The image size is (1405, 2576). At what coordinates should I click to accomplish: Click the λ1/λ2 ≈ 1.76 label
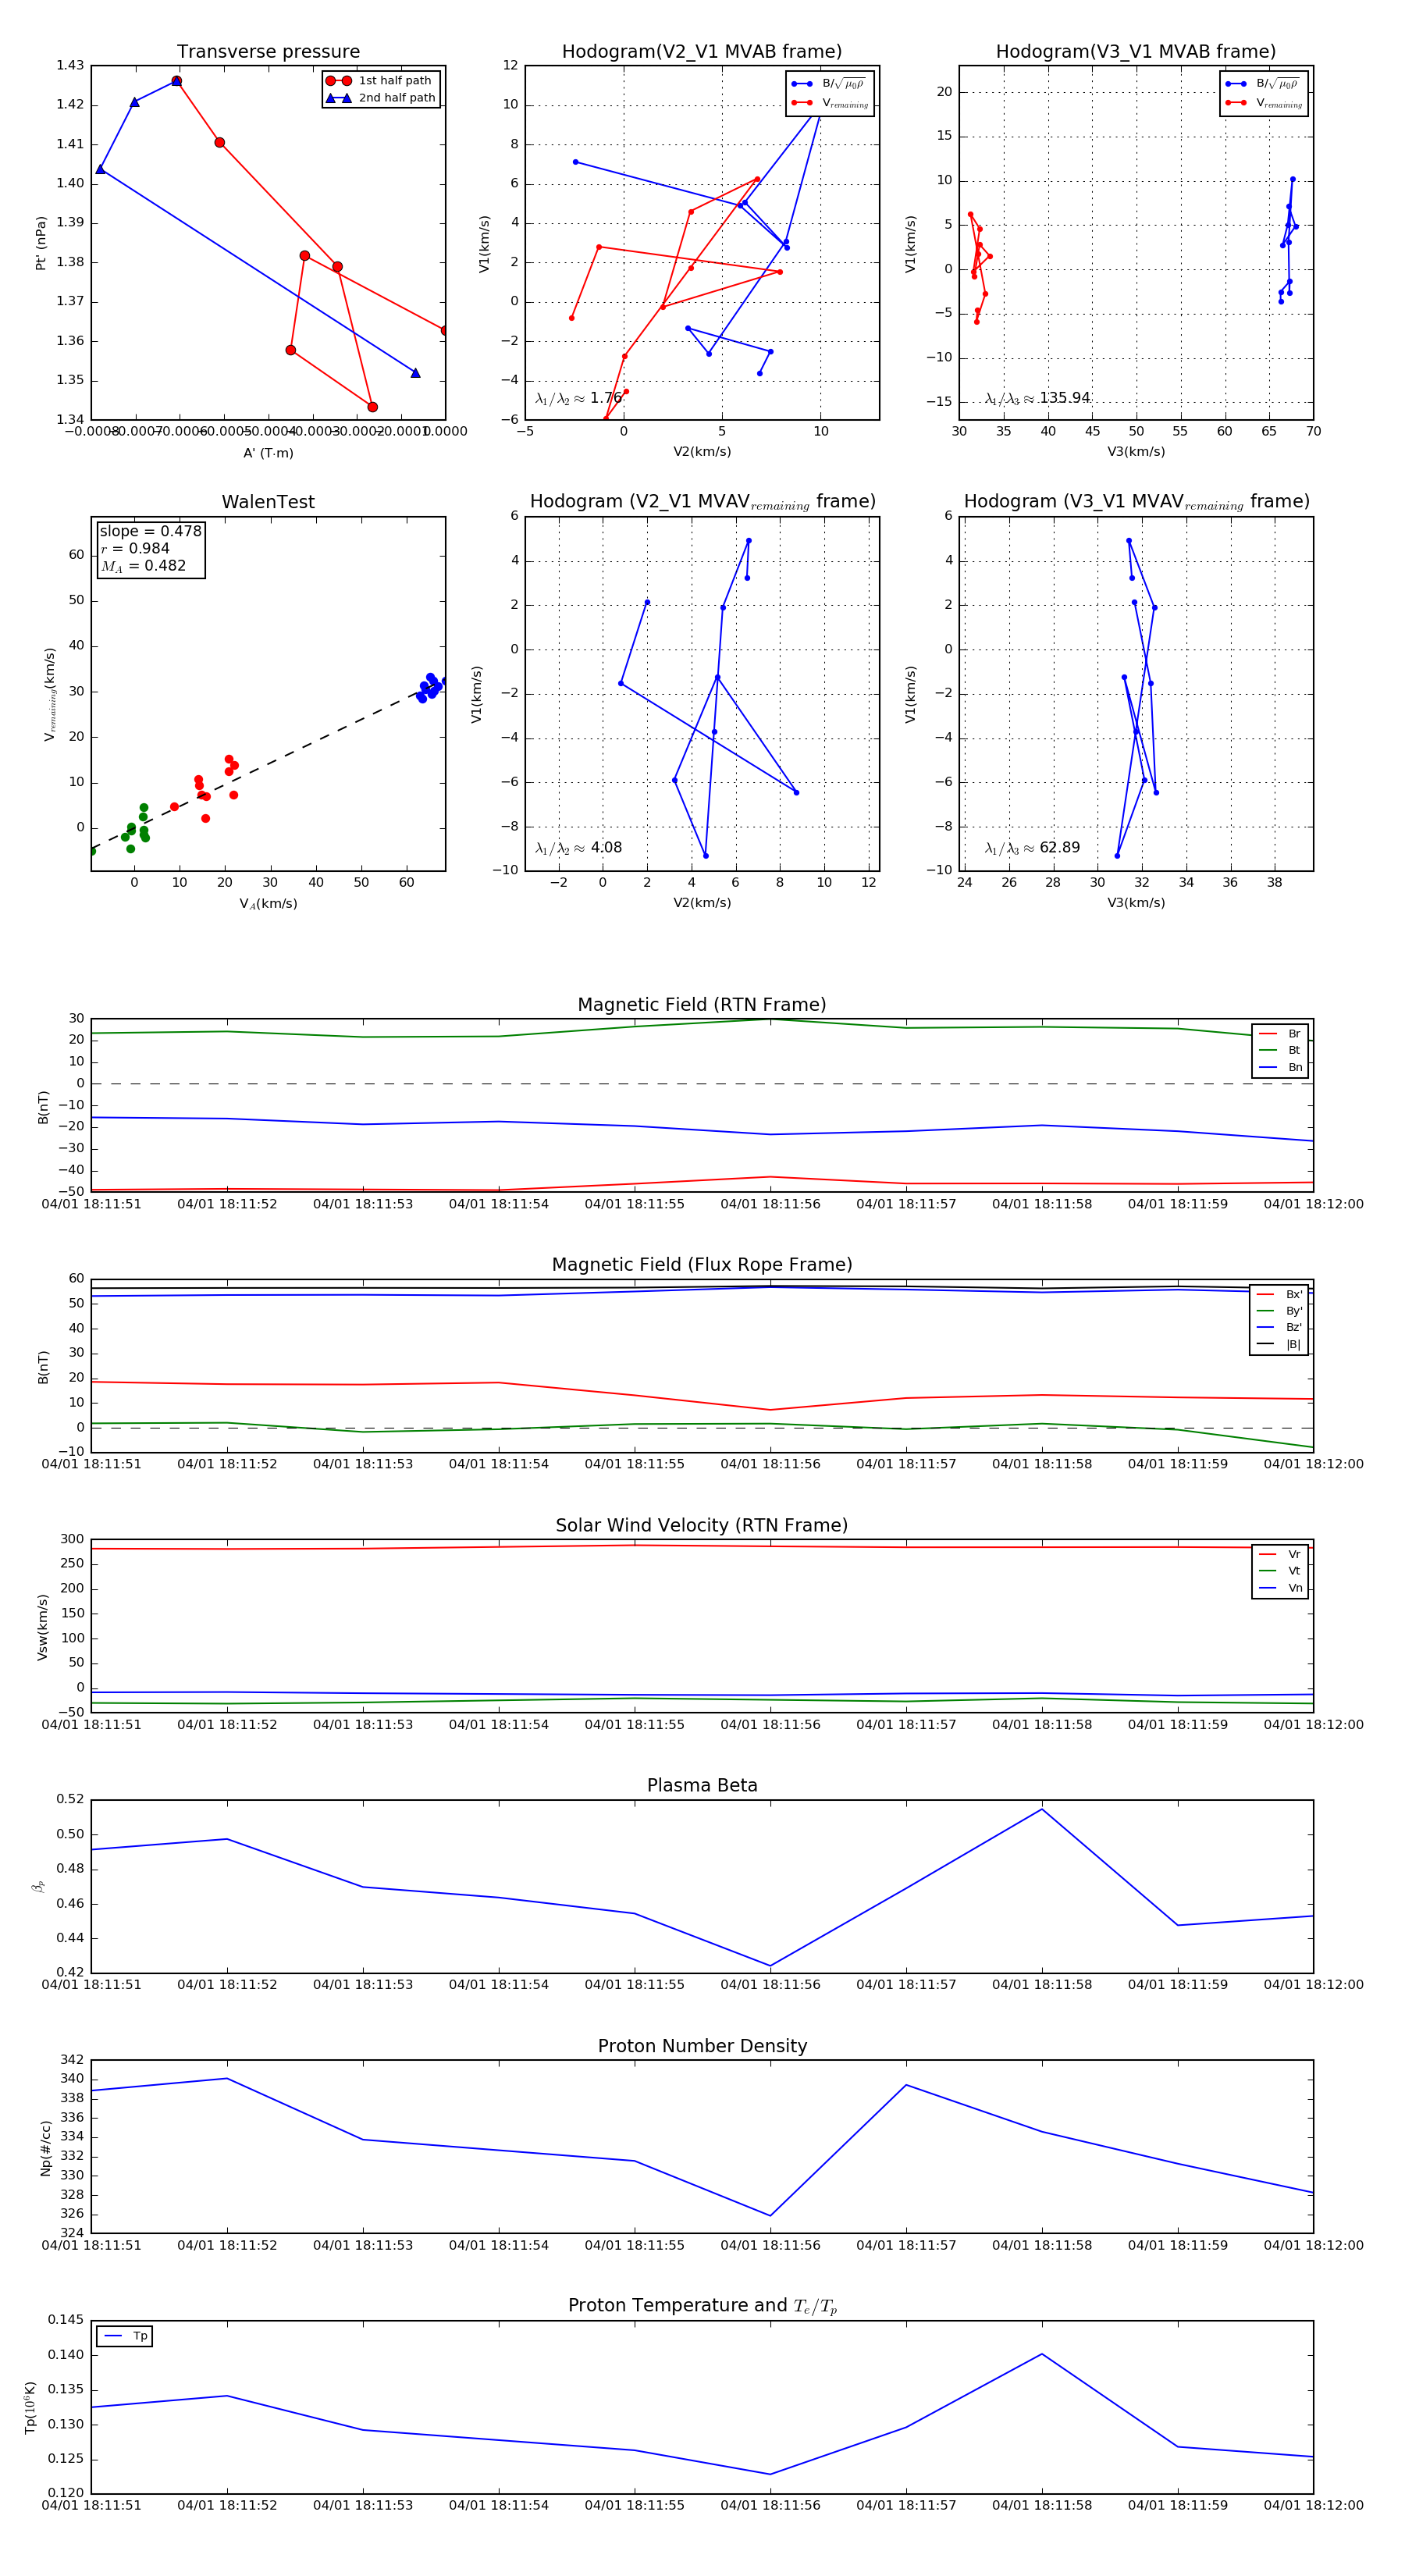click(x=578, y=398)
